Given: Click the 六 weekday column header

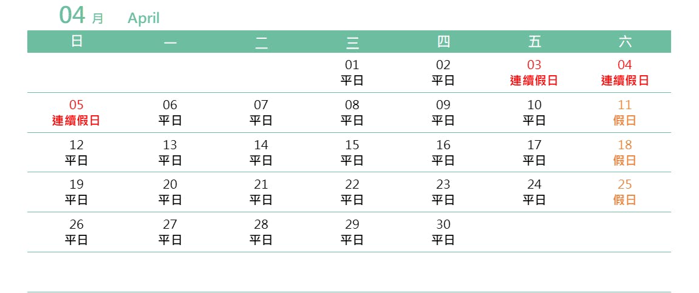Looking at the screenshot, I should pyautogui.click(x=625, y=41).
